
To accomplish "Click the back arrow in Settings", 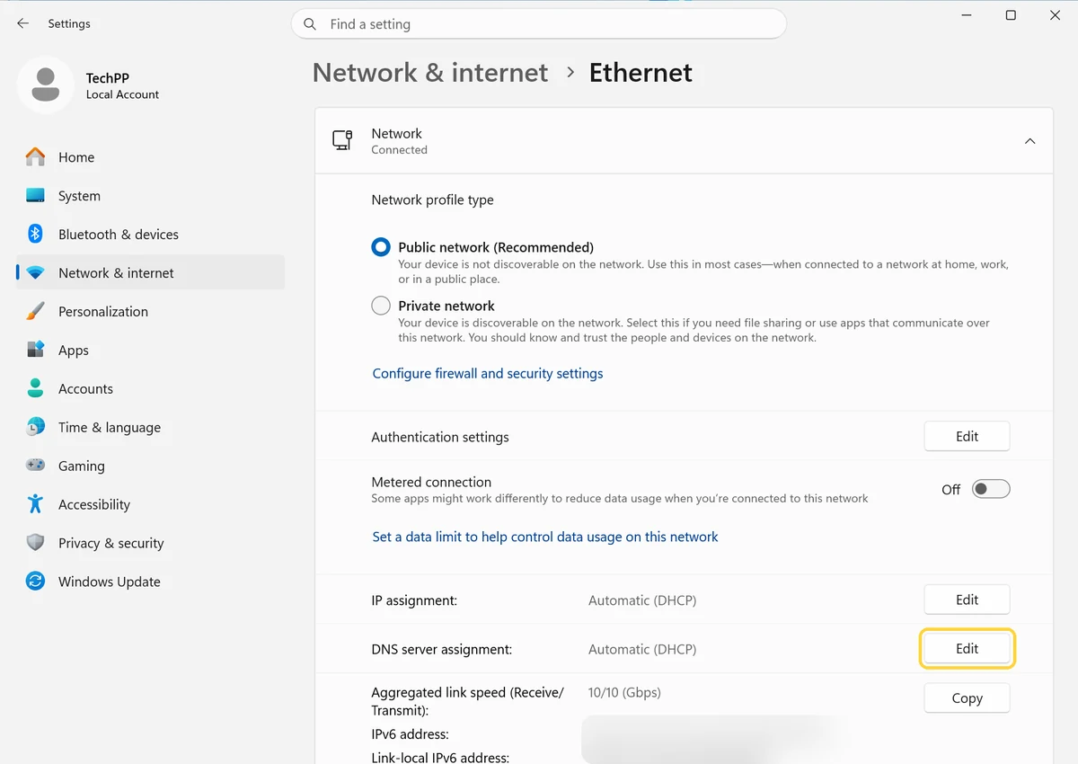I will tap(23, 23).
